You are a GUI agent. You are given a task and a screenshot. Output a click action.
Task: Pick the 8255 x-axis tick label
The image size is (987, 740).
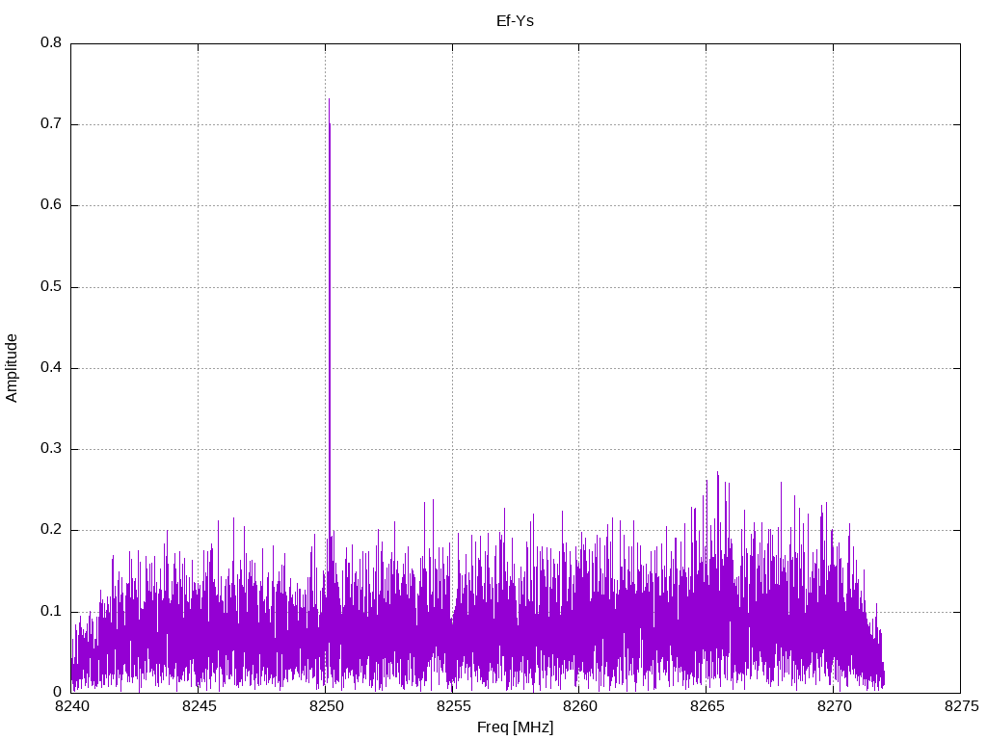click(452, 707)
